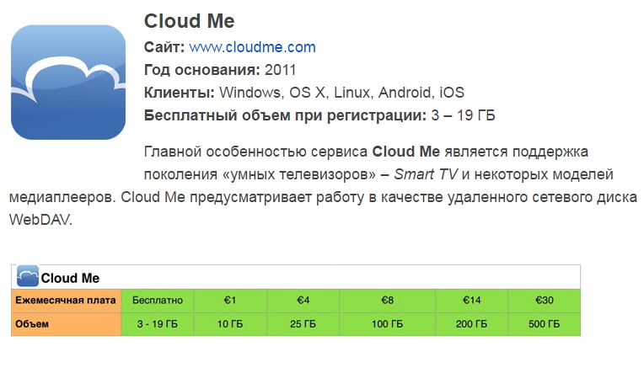Click the small Cloud Me icon in table header
The height and width of the screenshot is (384, 644).
pyautogui.click(x=28, y=275)
